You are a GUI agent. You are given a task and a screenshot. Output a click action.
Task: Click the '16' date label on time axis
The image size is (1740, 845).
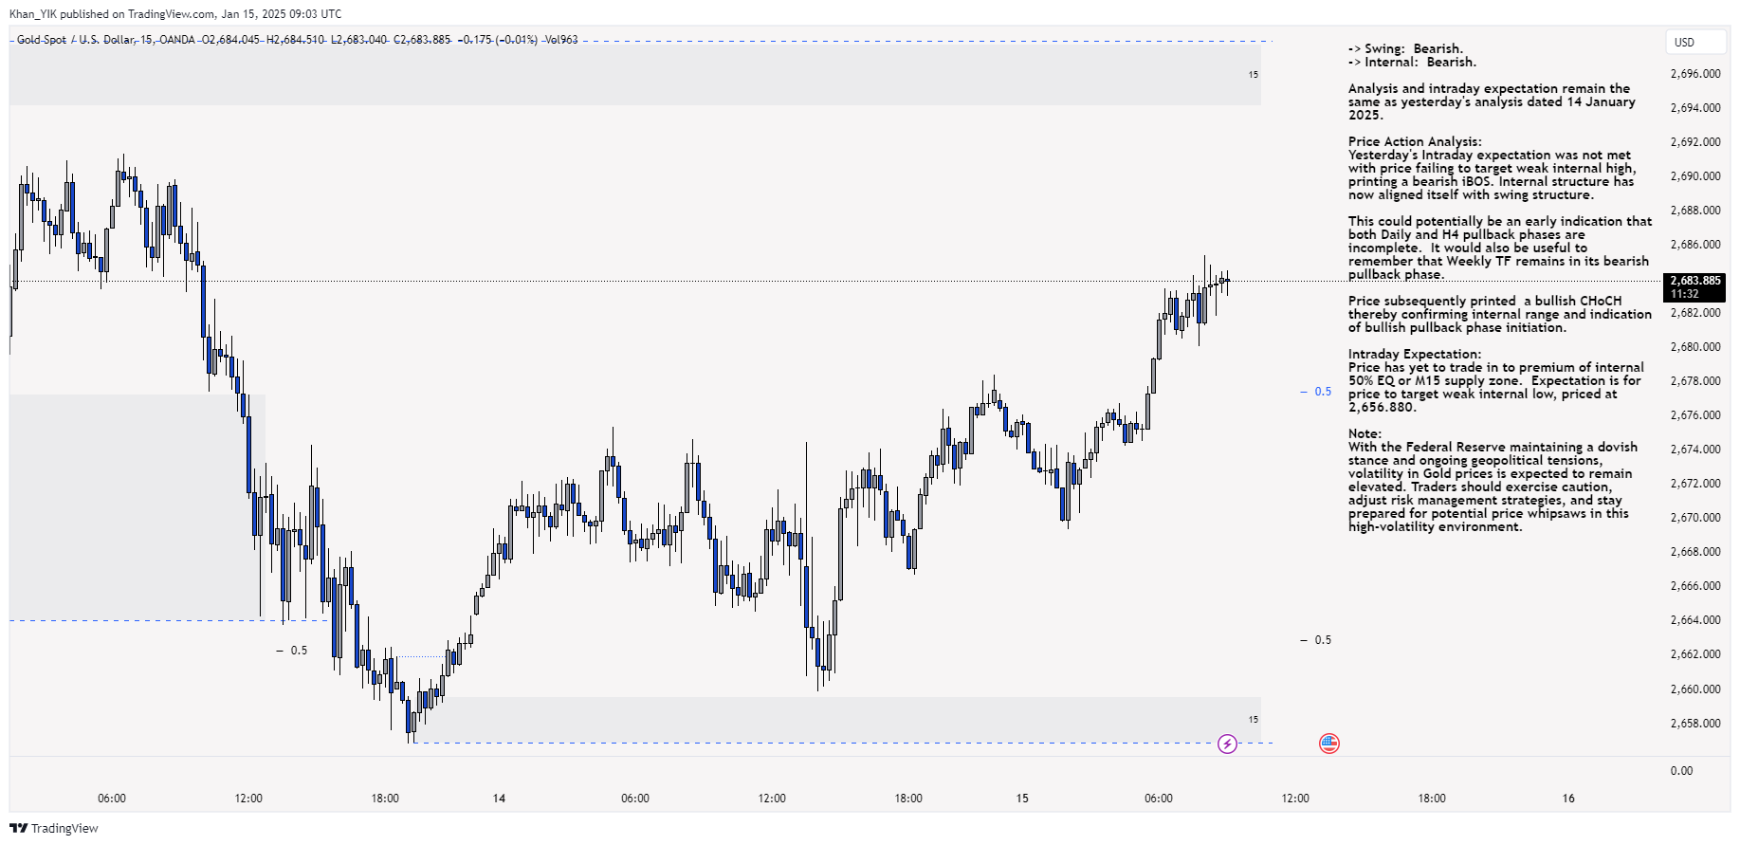pyautogui.click(x=1568, y=799)
